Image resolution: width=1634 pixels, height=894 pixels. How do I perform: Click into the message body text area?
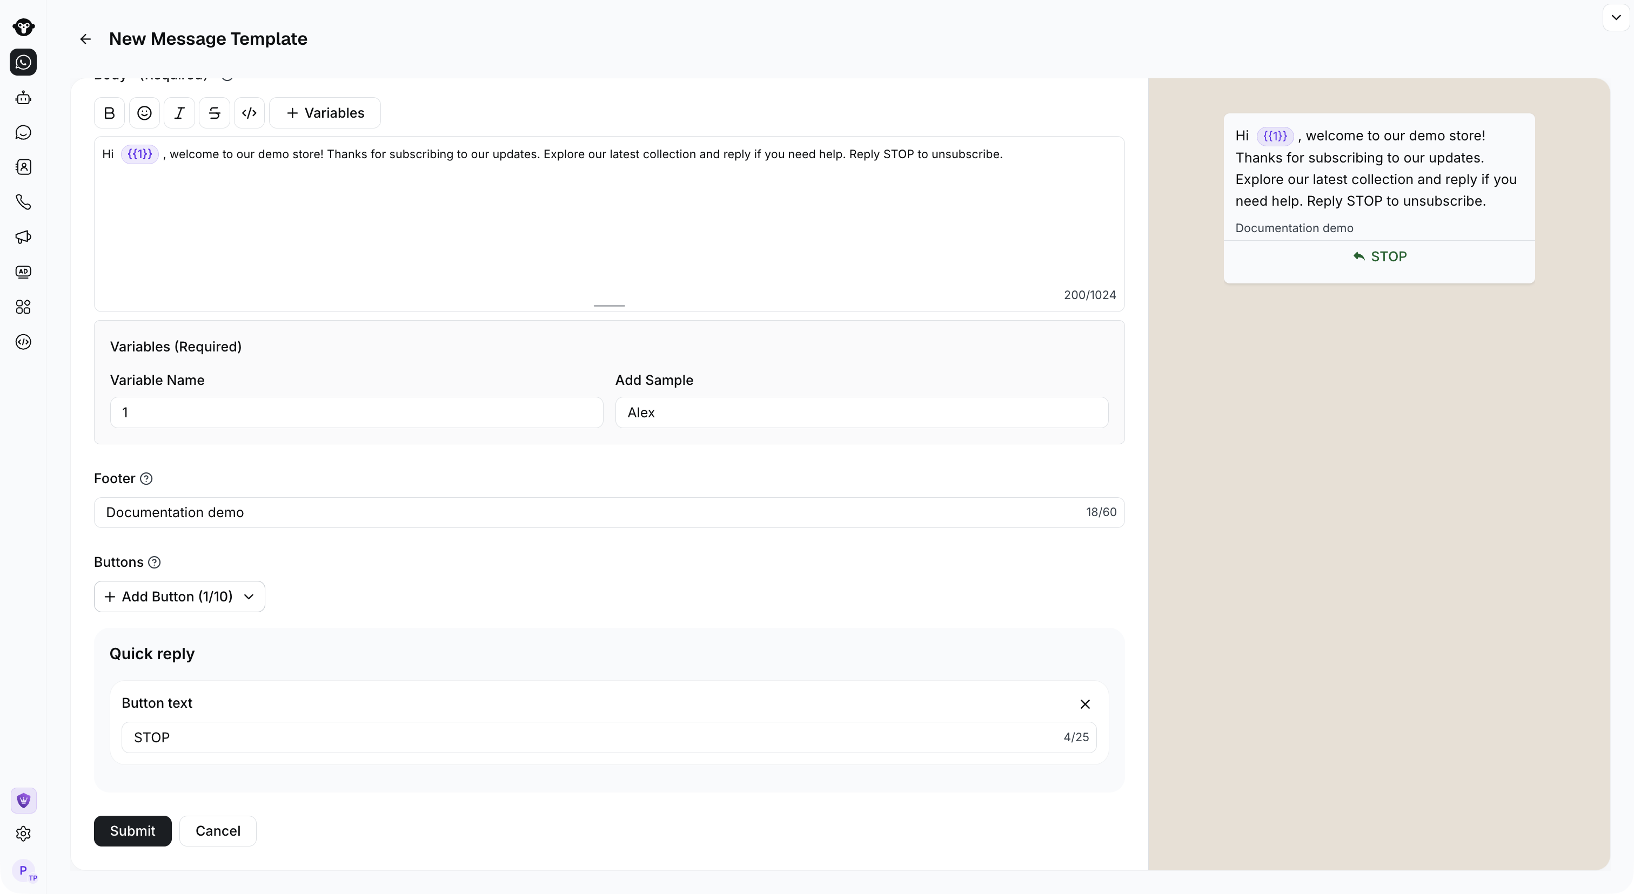pos(609,223)
